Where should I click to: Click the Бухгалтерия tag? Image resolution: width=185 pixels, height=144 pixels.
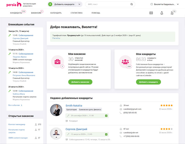(x=71, y=110)
